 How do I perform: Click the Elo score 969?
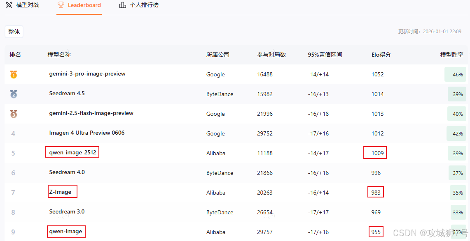click(376, 212)
